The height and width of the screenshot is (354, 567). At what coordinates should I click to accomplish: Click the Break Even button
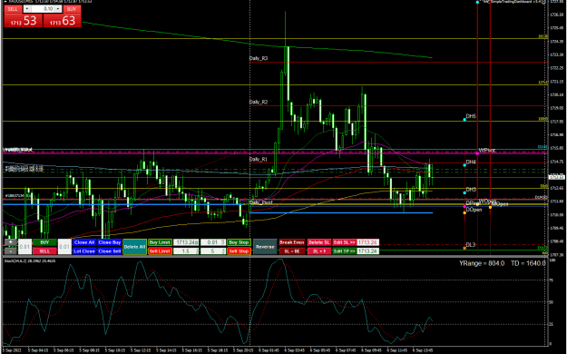click(292, 242)
